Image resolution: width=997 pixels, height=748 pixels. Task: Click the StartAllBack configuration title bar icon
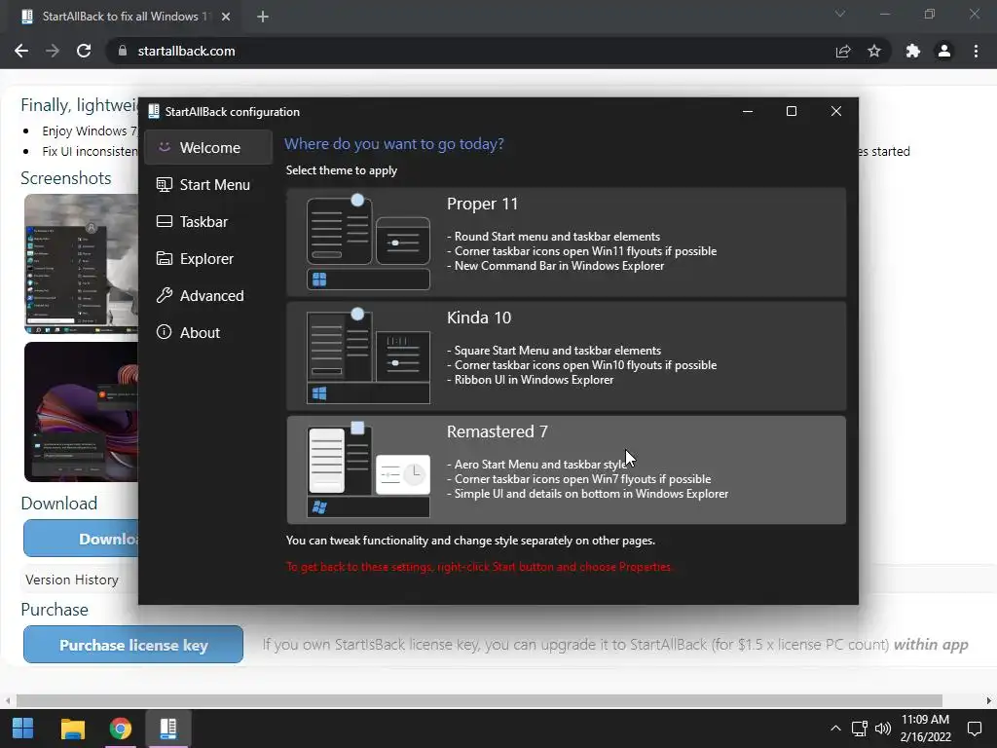click(x=154, y=111)
